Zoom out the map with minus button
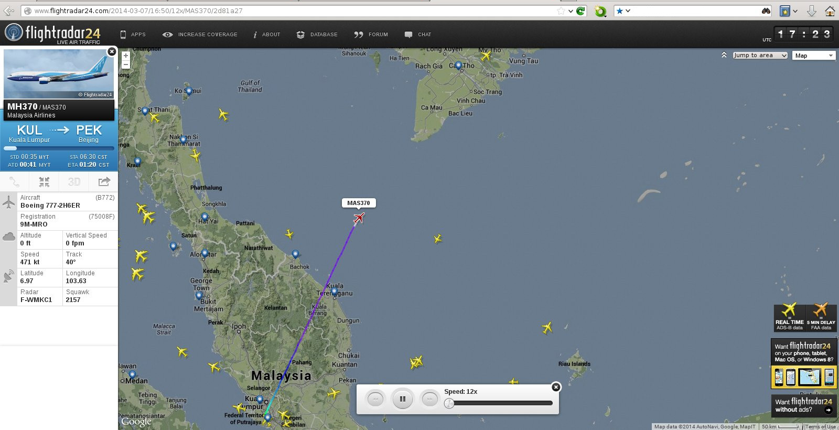This screenshot has height=430, width=839. (x=126, y=64)
